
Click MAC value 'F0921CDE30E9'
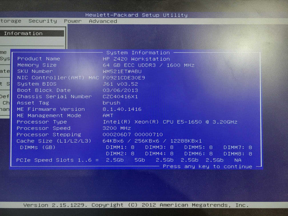tap(124, 78)
